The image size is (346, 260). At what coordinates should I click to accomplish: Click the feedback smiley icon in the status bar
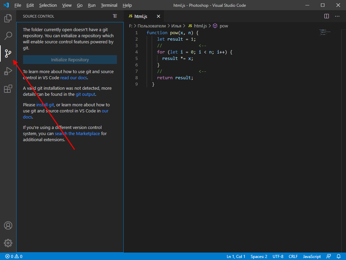coord(328,256)
